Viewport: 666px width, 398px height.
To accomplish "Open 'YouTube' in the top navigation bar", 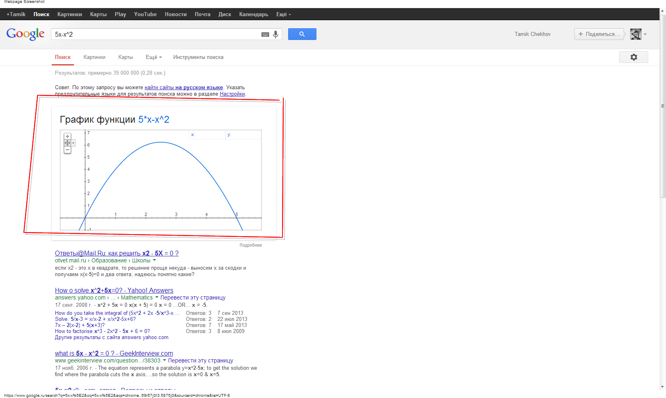I will [145, 15].
